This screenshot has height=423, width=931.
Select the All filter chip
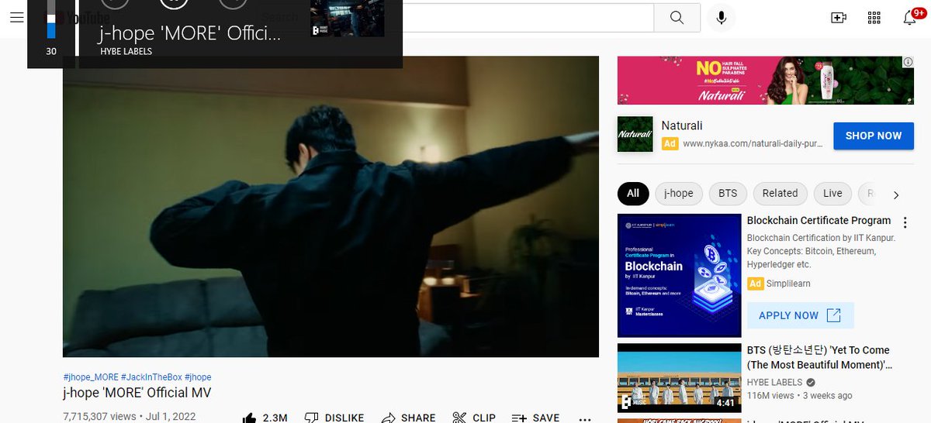pyautogui.click(x=633, y=193)
